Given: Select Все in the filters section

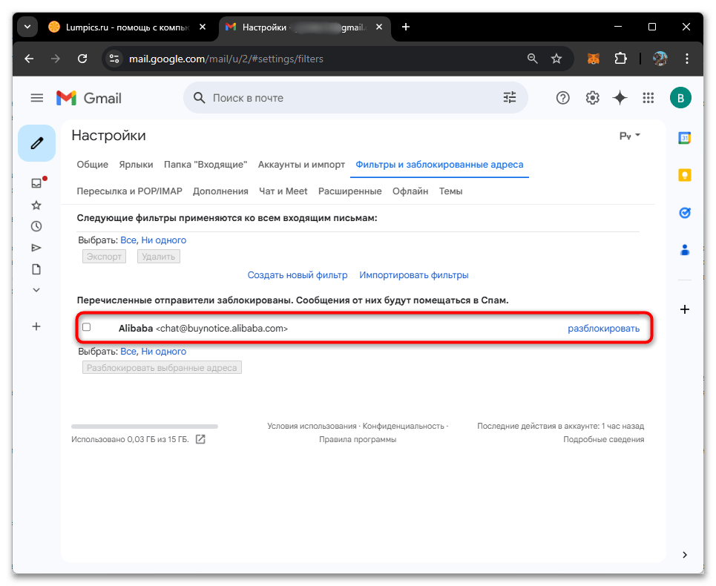Looking at the screenshot, I should [x=128, y=240].
